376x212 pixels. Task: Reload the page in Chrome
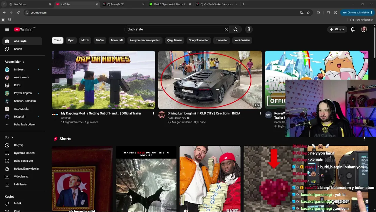coord(18,13)
